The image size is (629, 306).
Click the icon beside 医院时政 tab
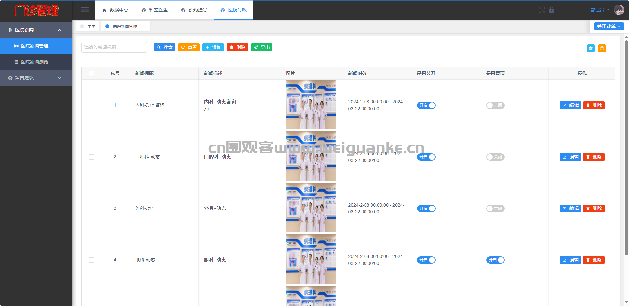tap(223, 10)
